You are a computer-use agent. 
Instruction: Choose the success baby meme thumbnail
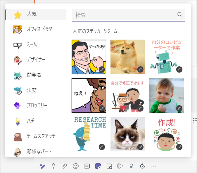pos(166,96)
